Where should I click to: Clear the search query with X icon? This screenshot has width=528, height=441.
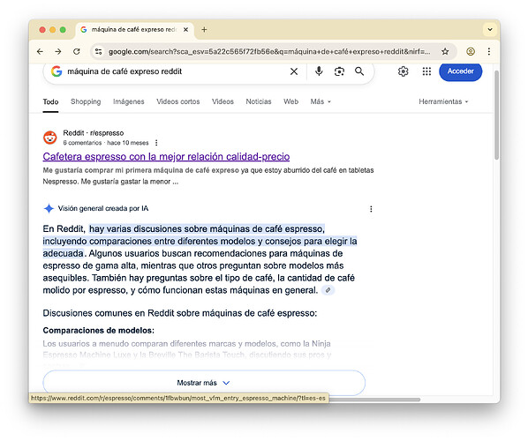click(x=294, y=71)
